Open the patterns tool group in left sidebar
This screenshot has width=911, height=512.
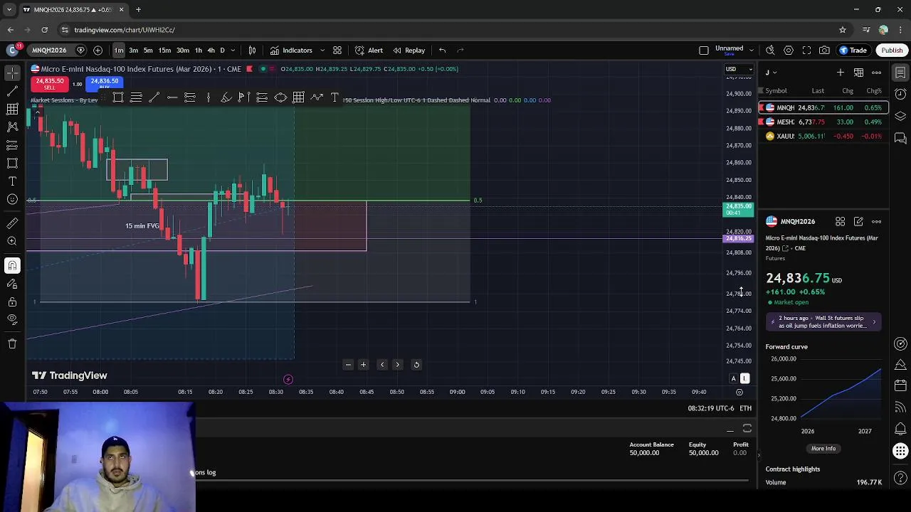click(x=12, y=127)
